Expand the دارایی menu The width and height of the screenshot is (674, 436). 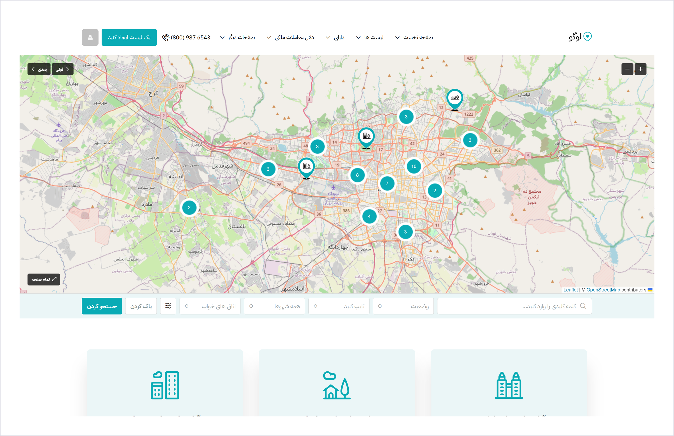coord(335,37)
